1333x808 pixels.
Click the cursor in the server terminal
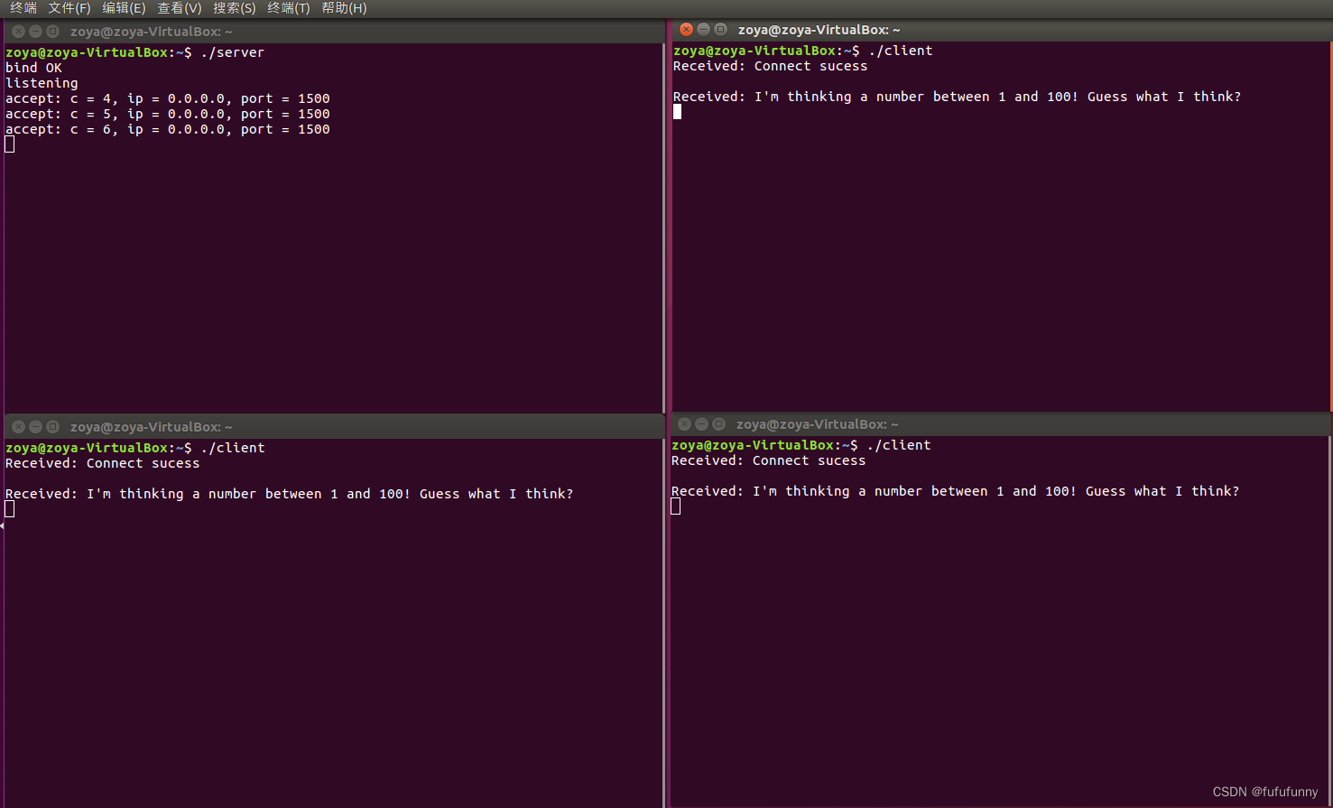tap(10, 144)
